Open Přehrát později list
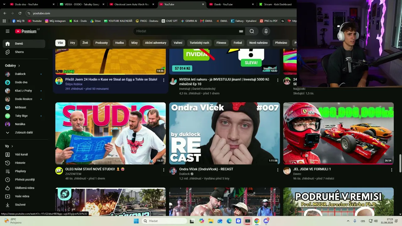This screenshot has width=402, height=226. click(25, 180)
